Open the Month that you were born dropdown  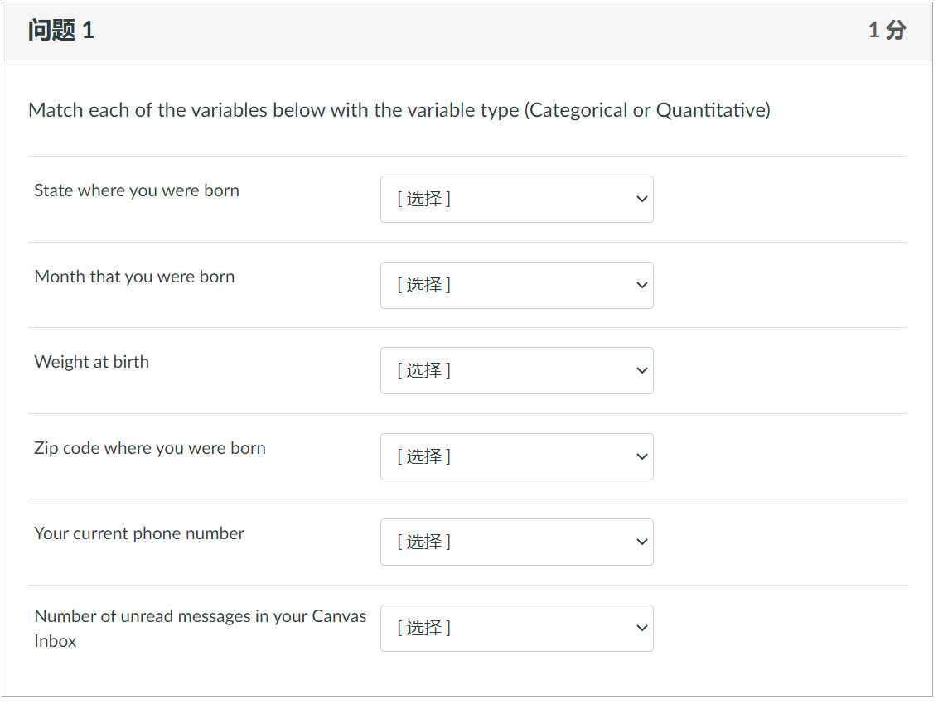(516, 285)
